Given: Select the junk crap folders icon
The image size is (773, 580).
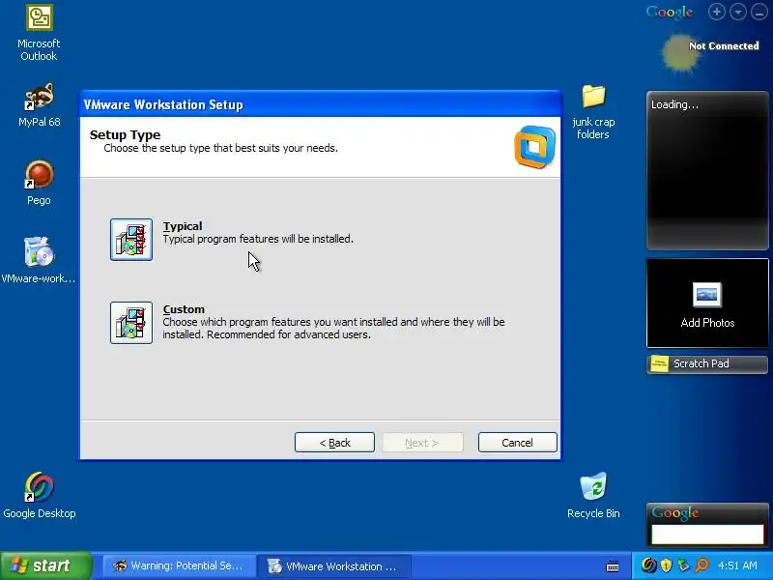Looking at the screenshot, I should [x=593, y=112].
